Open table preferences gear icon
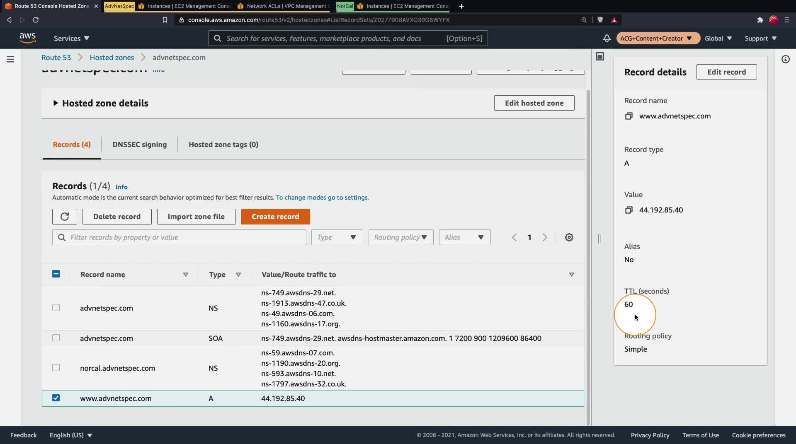Screen dimensions: 796x444 (x=569, y=237)
